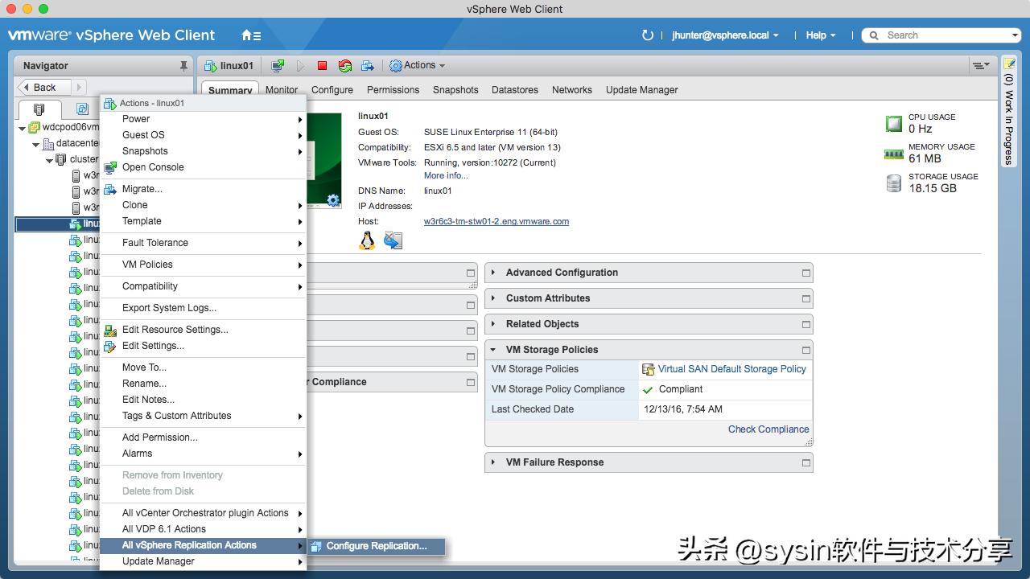The width and height of the screenshot is (1030, 579).
Task: Open the jhunter@vsphere.local user menu
Action: click(725, 35)
